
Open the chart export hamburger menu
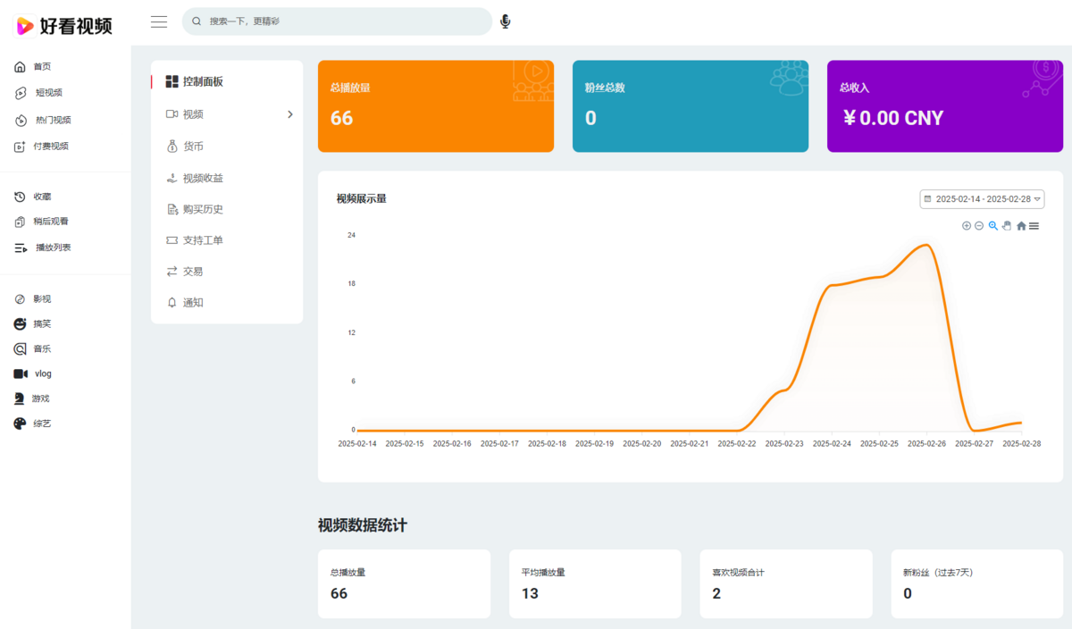tap(1034, 226)
